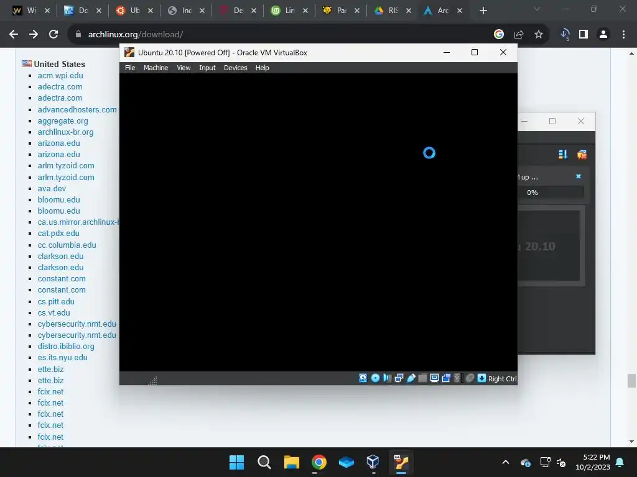Click the VirtualBox cube icon in the taskbar

[373, 462]
